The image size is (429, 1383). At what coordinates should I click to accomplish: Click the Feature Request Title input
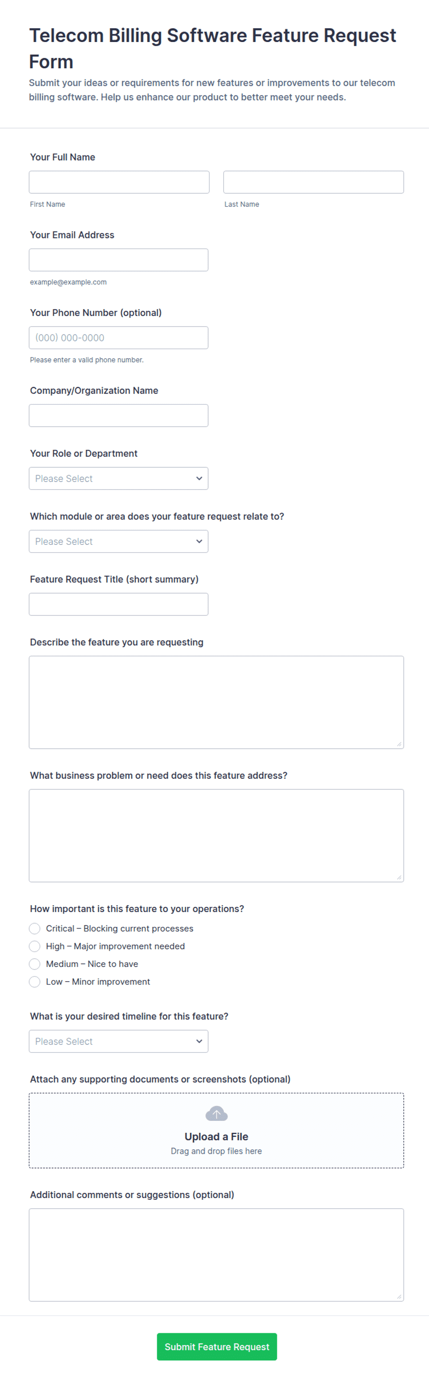[119, 604]
